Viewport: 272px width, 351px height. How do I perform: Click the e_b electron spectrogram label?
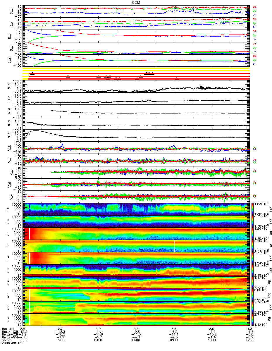pyautogui.click(x=8, y=271)
